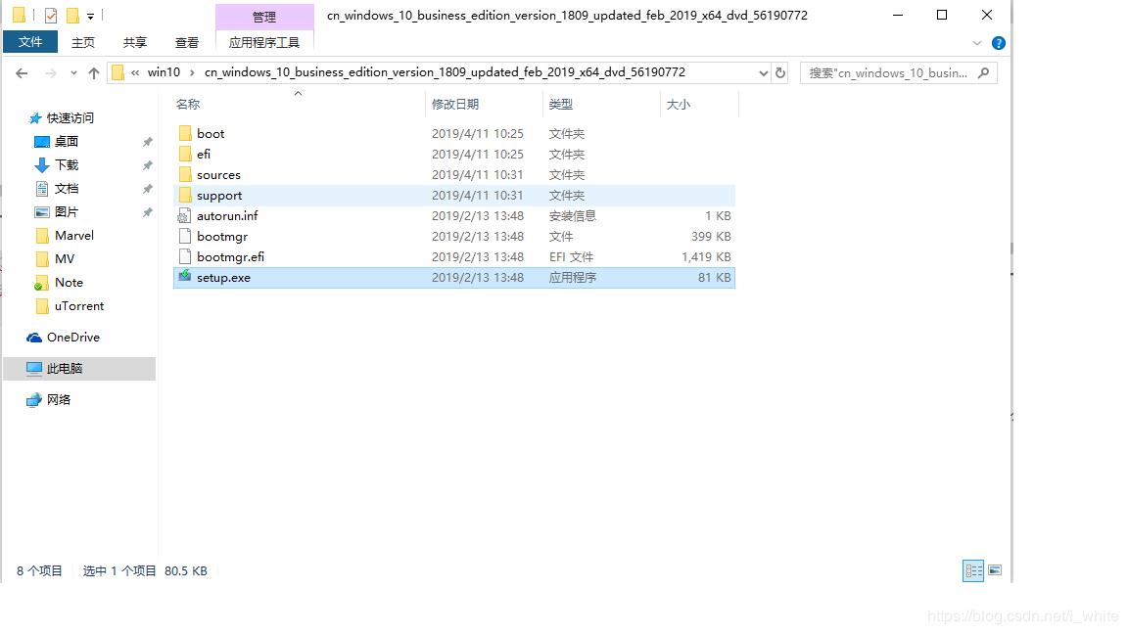Click the setup.exe file name
The width and height of the screenshot is (1128, 634).
(x=223, y=278)
